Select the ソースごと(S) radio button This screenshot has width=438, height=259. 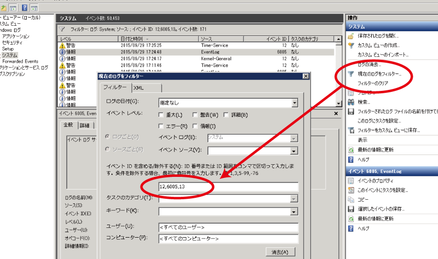(108, 149)
